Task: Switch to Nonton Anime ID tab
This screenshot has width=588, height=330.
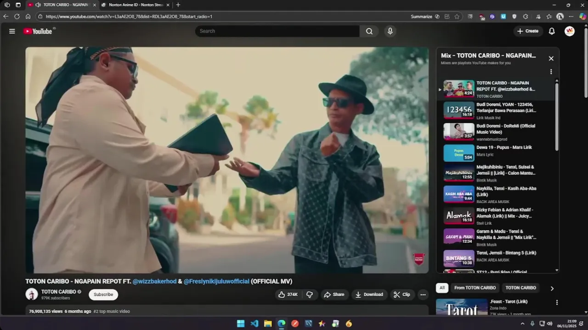Action: [136, 5]
